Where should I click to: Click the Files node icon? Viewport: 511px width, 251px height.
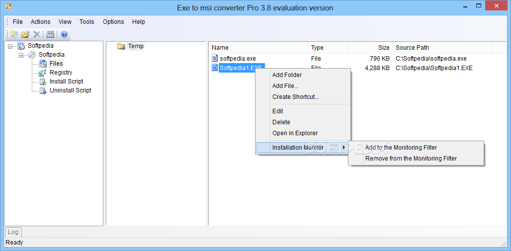43,64
